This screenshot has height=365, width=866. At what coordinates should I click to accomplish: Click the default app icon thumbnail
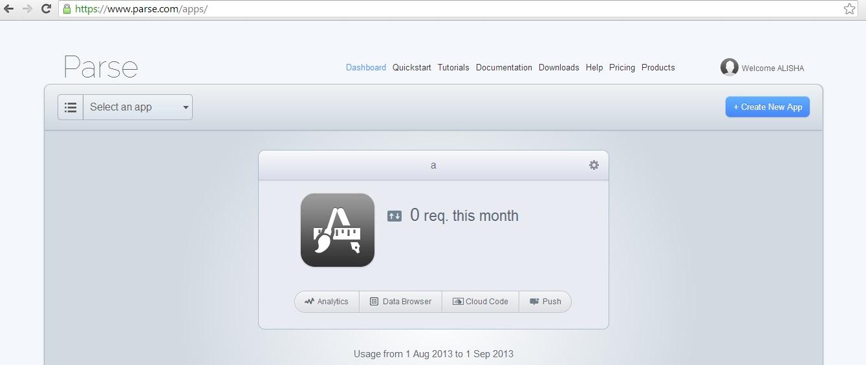tap(338, 230)
